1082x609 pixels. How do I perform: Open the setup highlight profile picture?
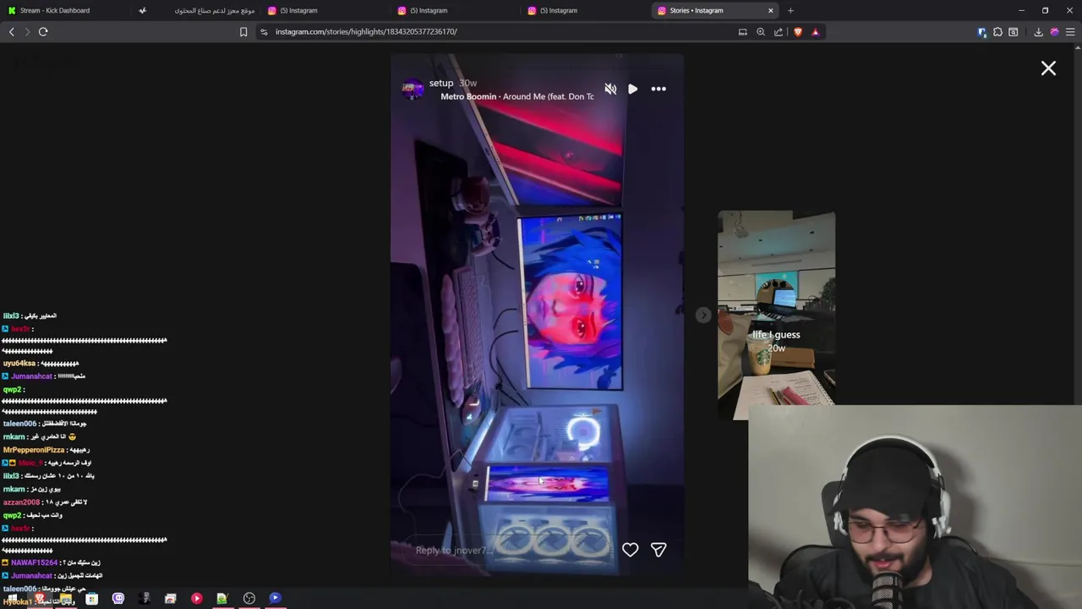pyautogui.click(x=413, y=89)
